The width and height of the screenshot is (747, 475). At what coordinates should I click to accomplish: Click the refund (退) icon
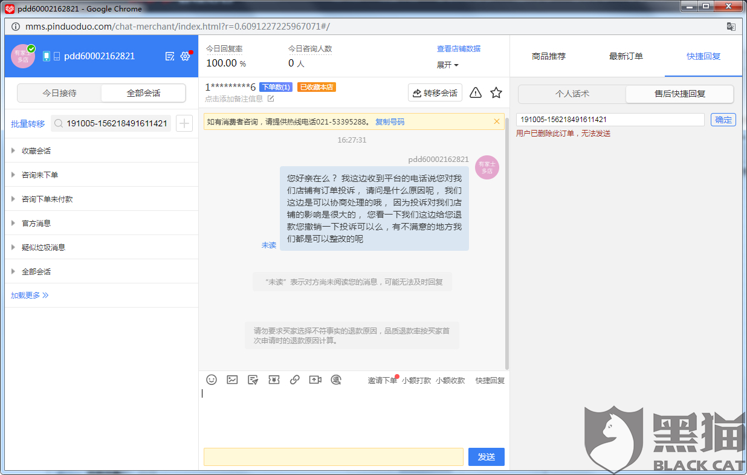point(336,380)
